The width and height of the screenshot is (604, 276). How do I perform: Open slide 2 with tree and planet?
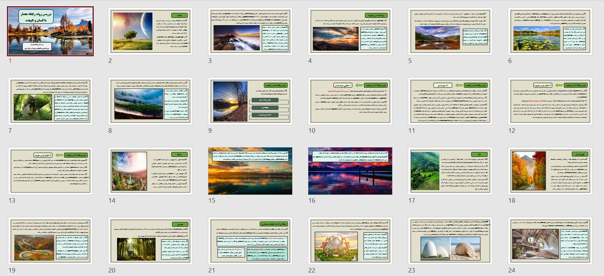pos(150,31)
